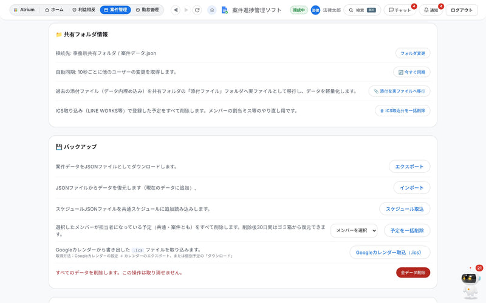Click Googleカレンダー取込（.ics） button
The image size is (486, 303).
(x=389, y=252)
